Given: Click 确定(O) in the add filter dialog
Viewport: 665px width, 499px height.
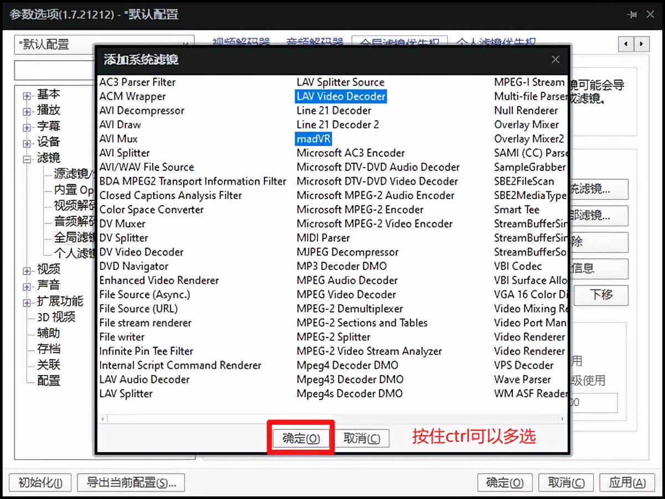Looking at the screenshot, I should [x=301, y=438].
